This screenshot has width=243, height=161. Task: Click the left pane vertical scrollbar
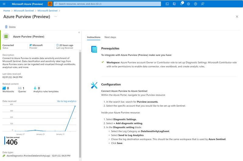point(80,105)
